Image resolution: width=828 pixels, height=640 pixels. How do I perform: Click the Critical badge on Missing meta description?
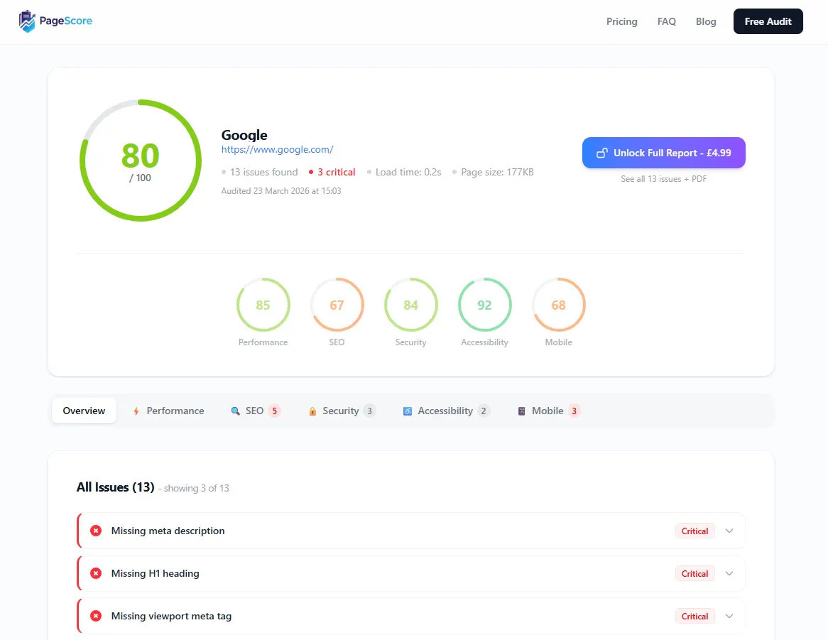pos(694,531)
